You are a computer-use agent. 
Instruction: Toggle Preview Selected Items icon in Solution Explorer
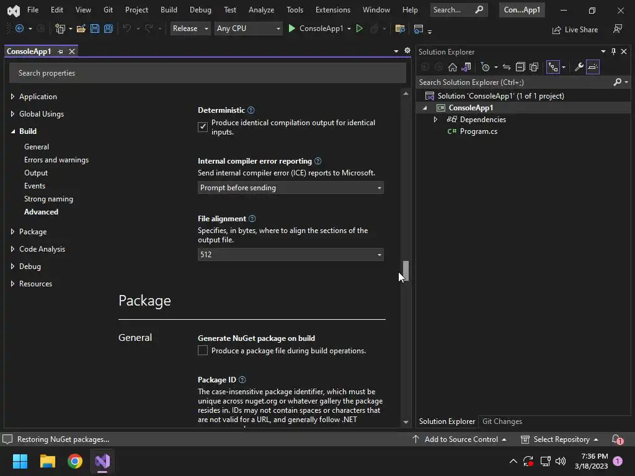pyautogui.click(x=592, y=67)
